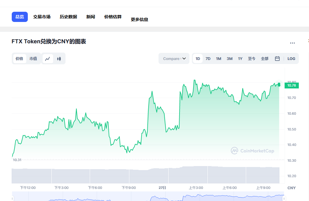The image size is (309, 201).
Task: Open the 更多信息 more info tab
Action: point(140,19)
